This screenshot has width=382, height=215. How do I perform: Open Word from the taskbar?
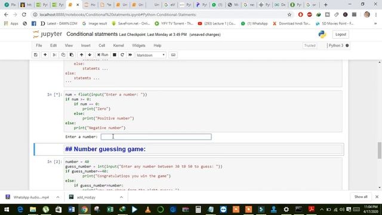(x=72, y=210)
